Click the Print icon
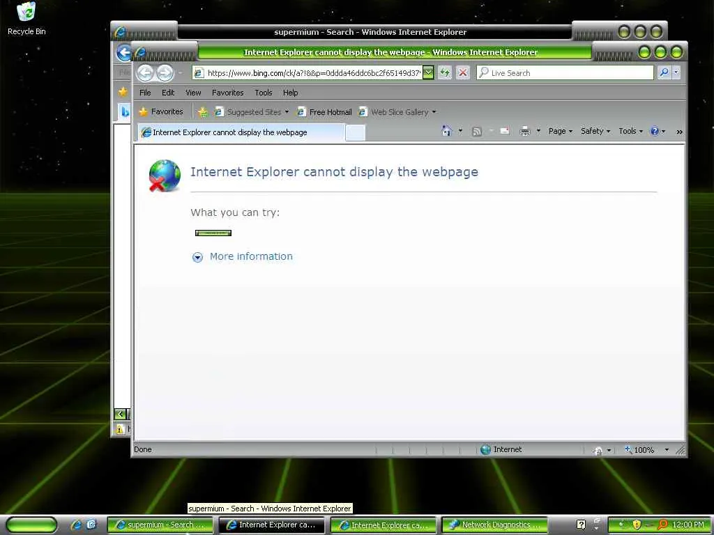The image size is (714, 535). click(x=525, y=132)
